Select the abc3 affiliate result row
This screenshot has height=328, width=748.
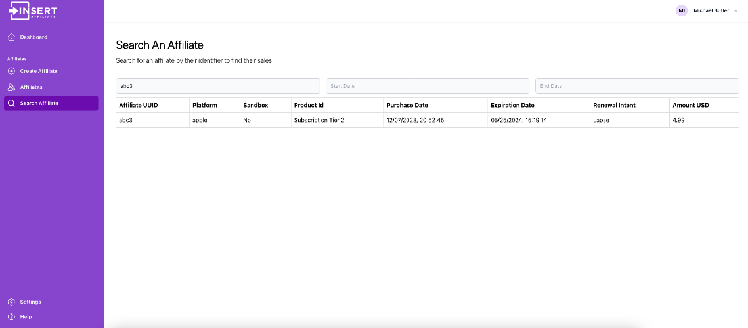point(428,120)
